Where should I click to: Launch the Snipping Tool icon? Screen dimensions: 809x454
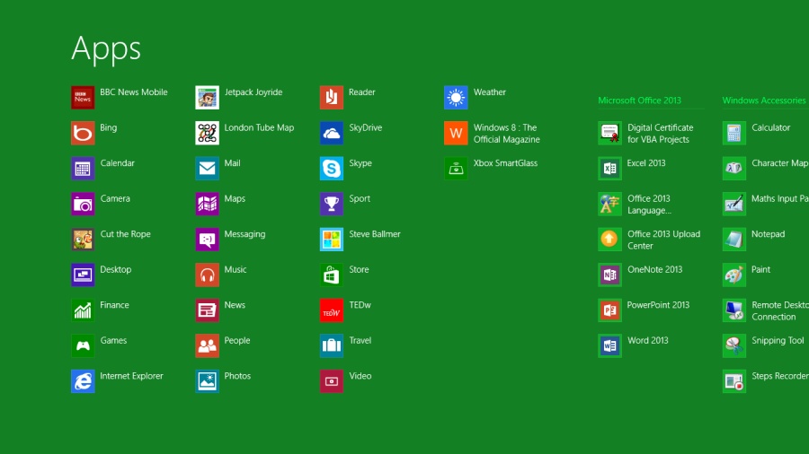pyautogui.click(x=733, y=346)
